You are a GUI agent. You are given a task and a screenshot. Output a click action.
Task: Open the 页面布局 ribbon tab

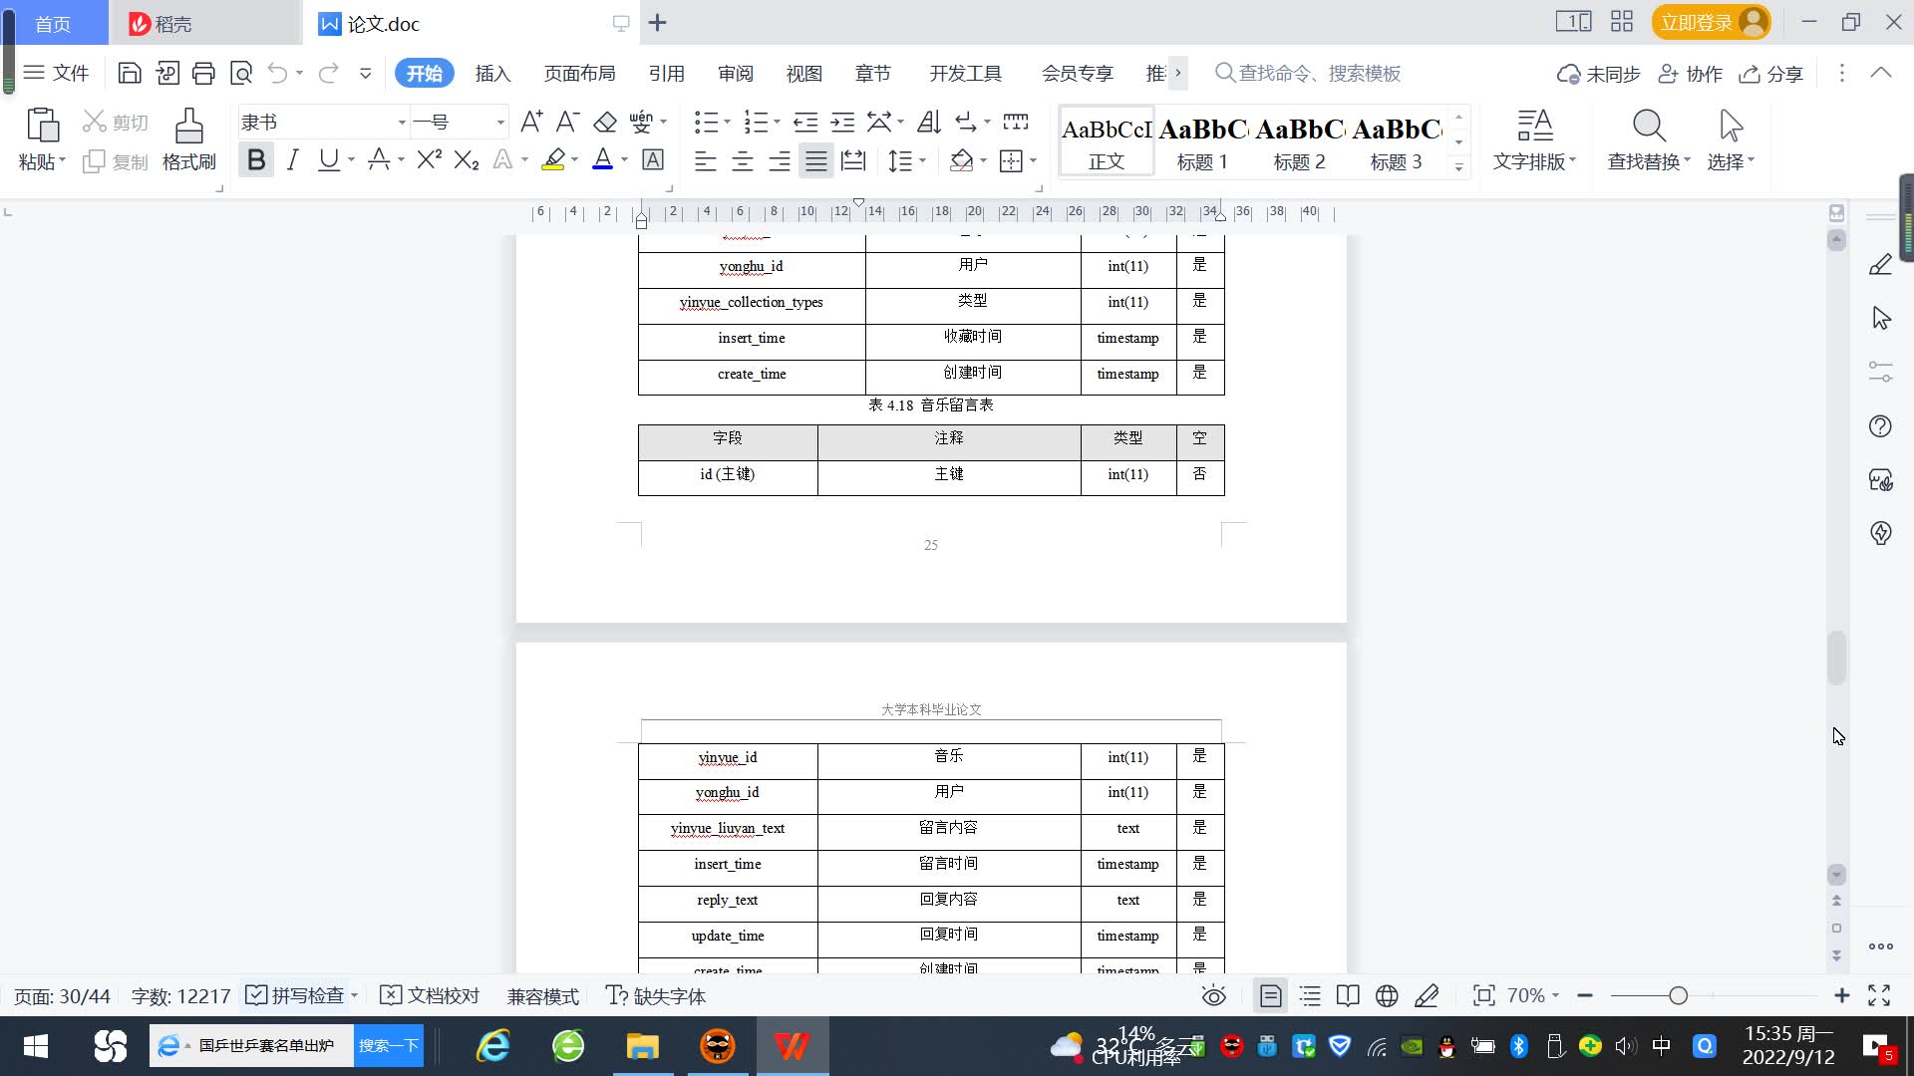pos(579,73)
